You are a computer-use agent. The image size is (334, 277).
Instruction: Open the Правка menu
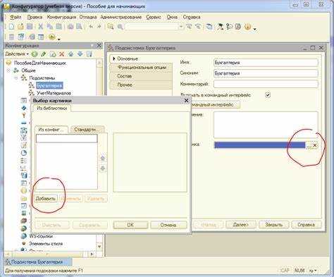35,17
